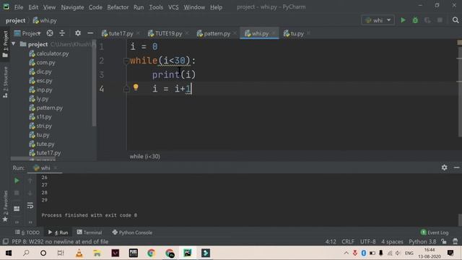
Task: Click the Run with Coverage icon
Action: [x=427, y=20]
